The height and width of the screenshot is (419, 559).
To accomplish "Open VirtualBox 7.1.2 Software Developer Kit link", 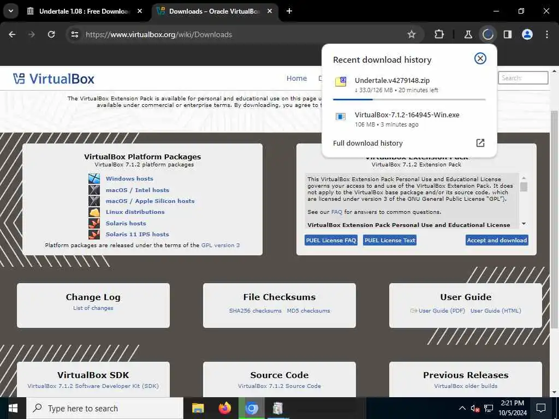I will pyautogui.click(x=93, y=386).
